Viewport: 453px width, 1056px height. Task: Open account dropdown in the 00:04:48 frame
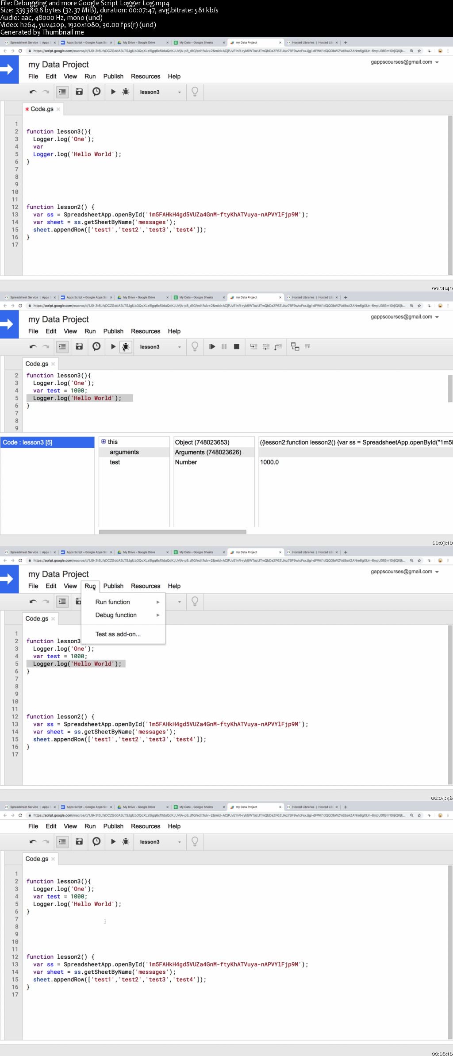pos(405,572)
